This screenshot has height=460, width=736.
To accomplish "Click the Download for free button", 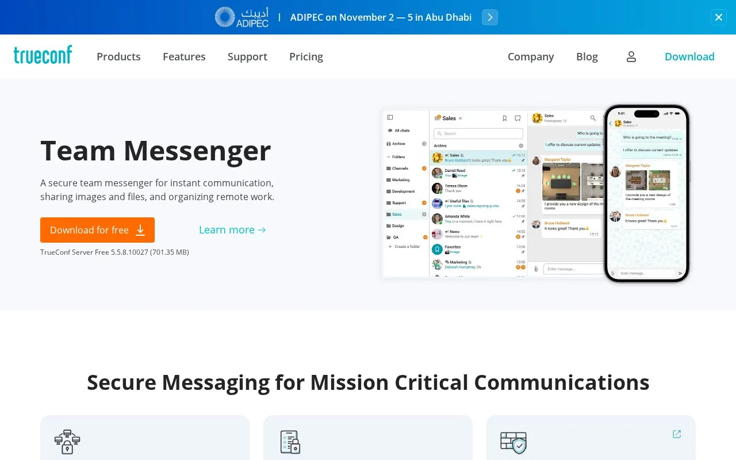I will 97,230.
